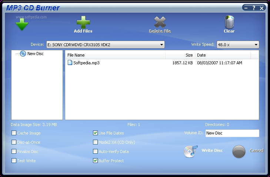Uncheck the Buffer Protect checkbox
The image size is (270, 177).
95,161
